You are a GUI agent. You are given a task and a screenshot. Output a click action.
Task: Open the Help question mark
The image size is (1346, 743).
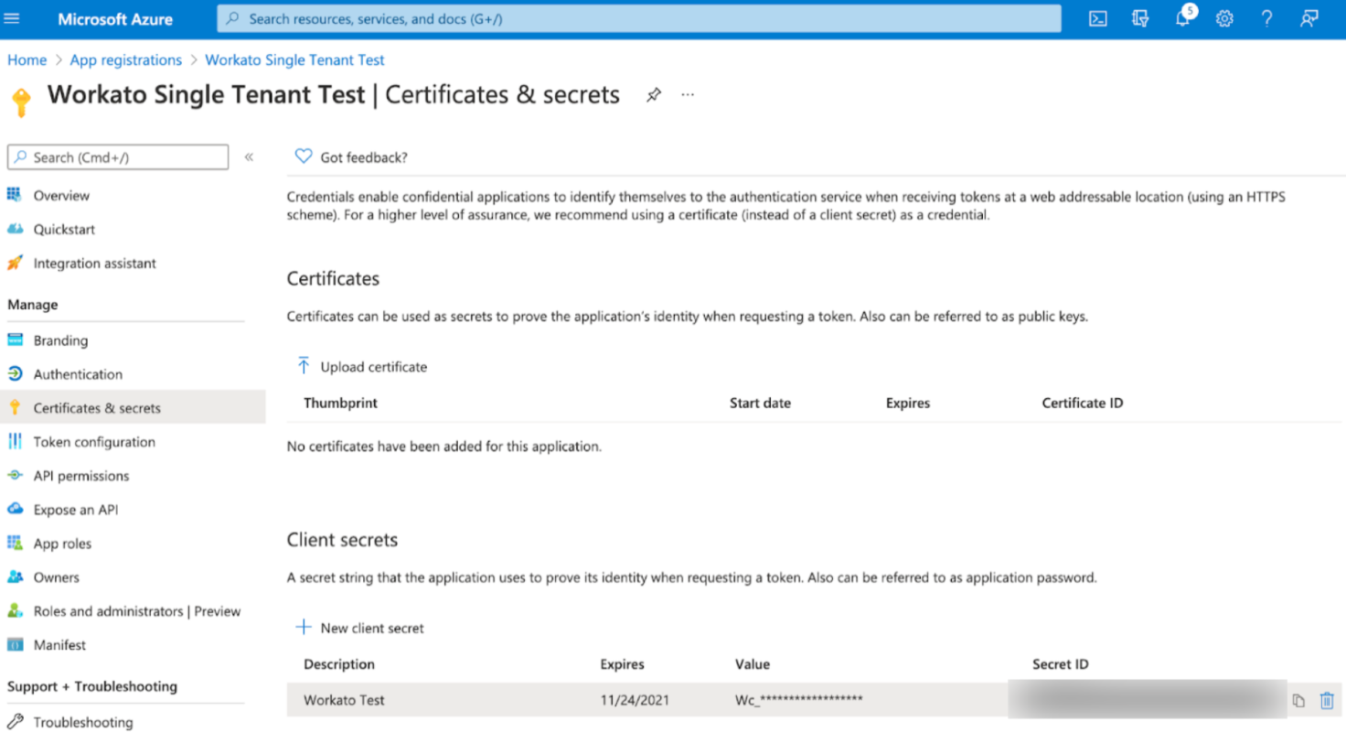(1266, 18)
